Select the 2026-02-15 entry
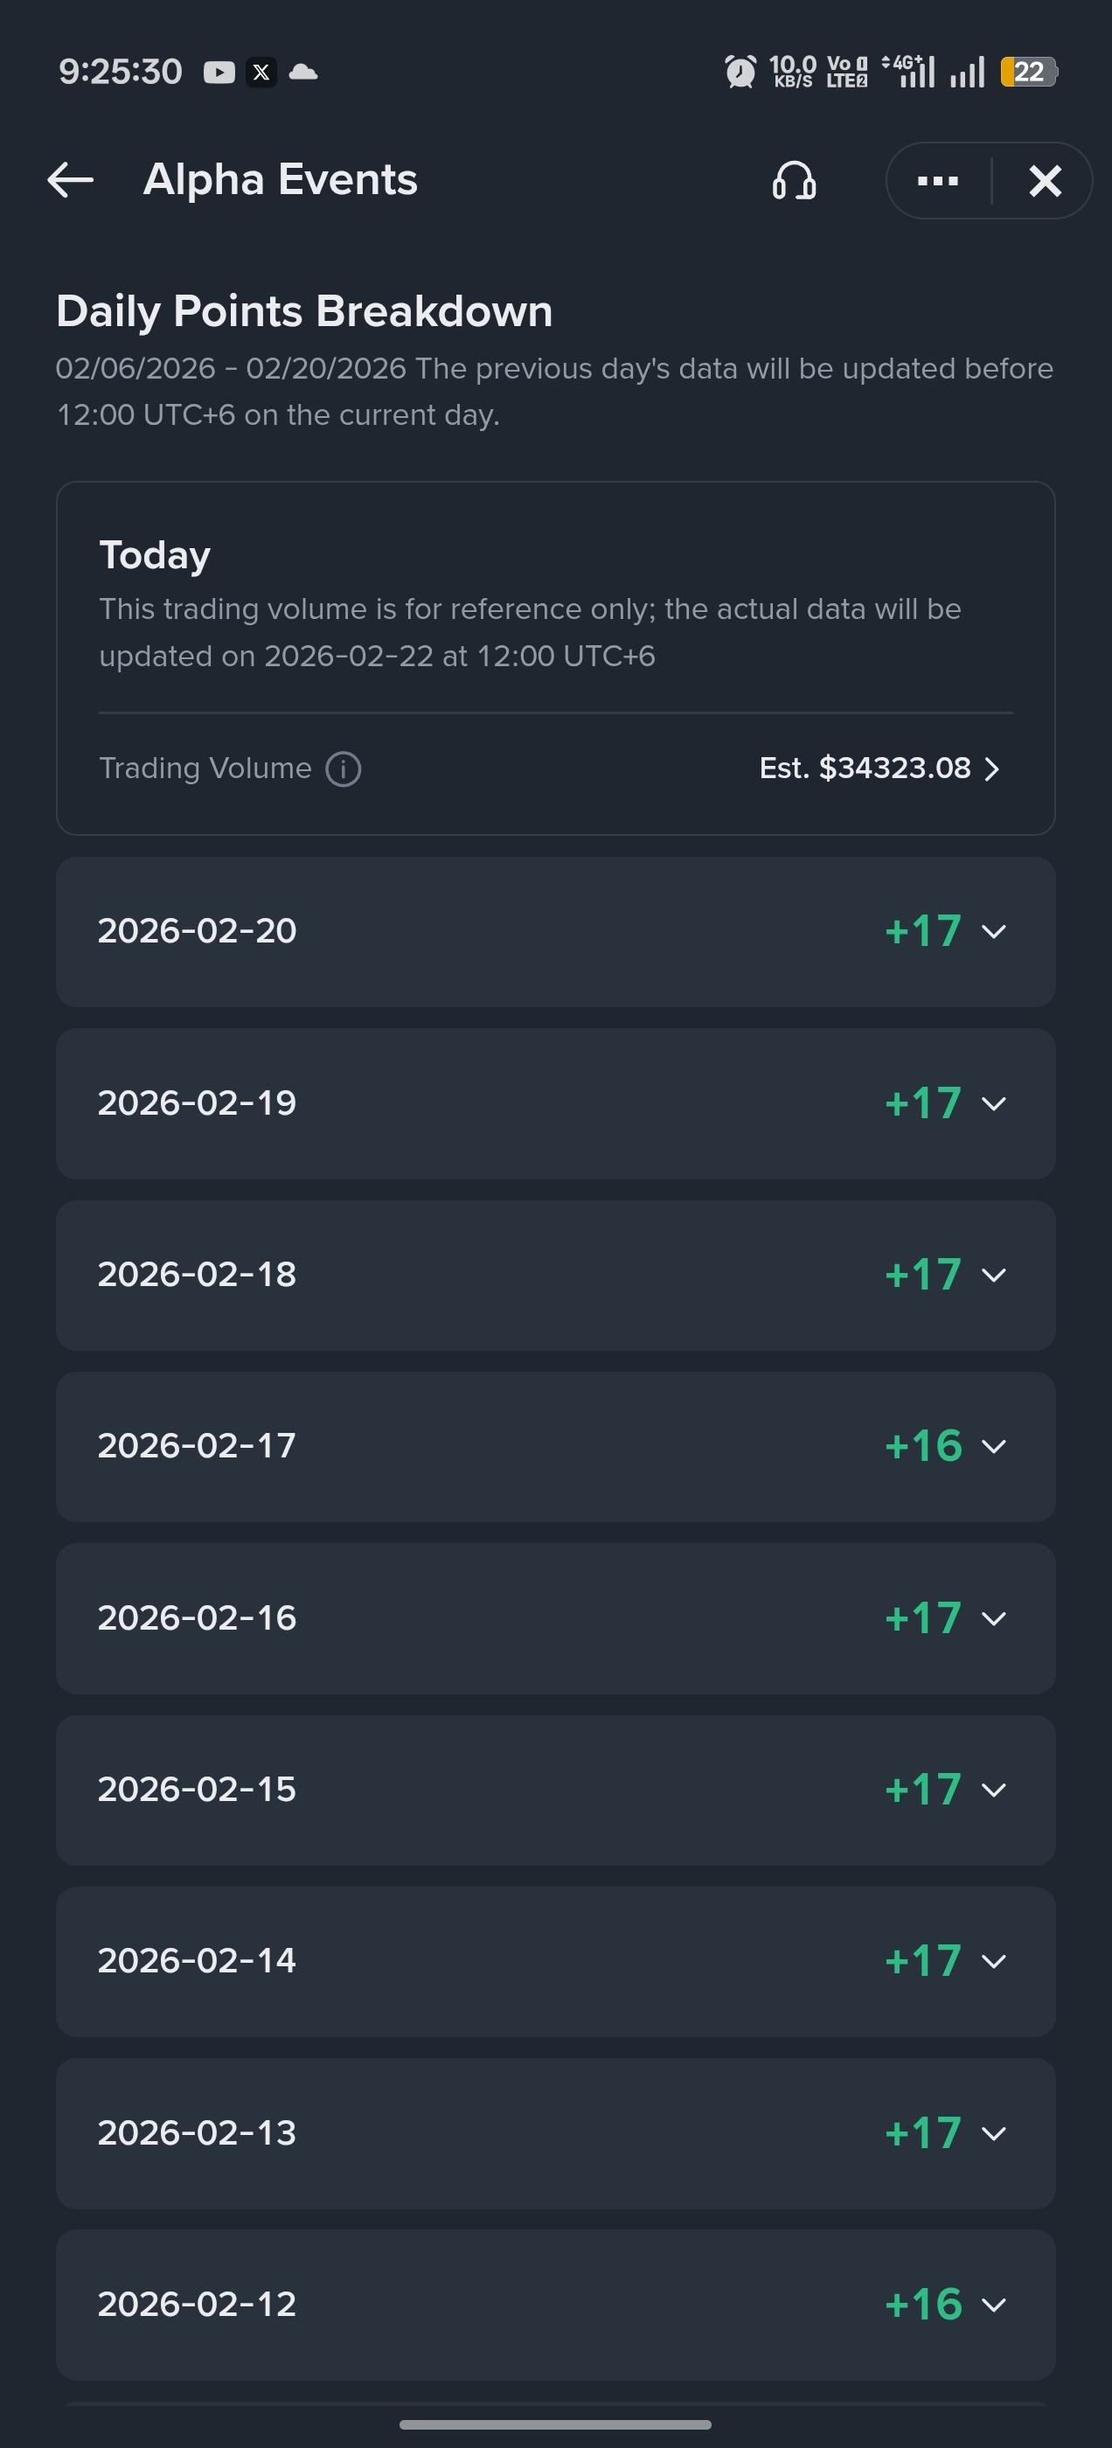Viewport: 1112px width, 2448px height. click(555, 1791)
